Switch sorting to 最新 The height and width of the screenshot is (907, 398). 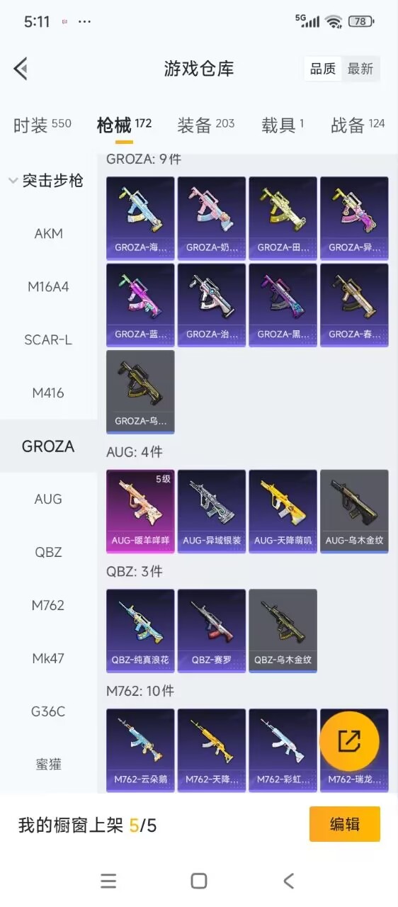pyautogui.click(x=360, y=69)
